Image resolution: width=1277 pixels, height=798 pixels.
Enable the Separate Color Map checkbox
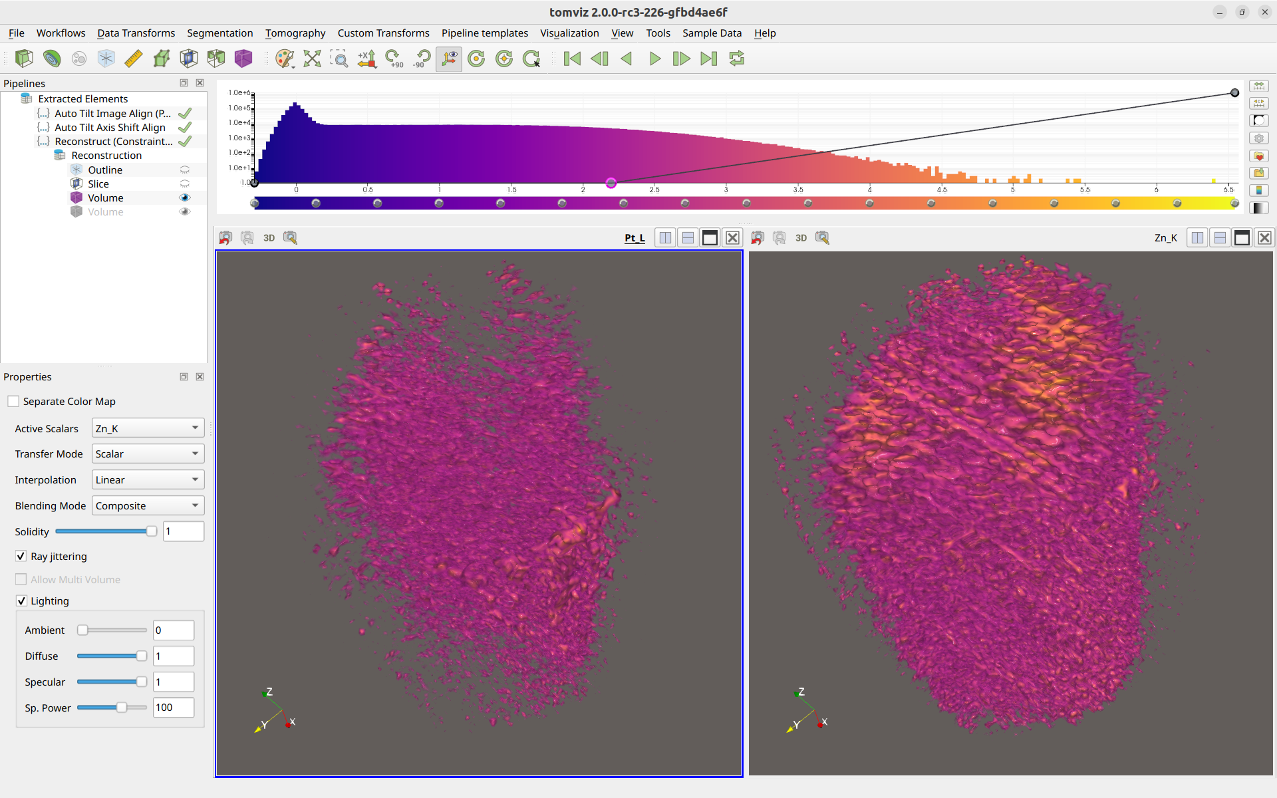point(13,401)
